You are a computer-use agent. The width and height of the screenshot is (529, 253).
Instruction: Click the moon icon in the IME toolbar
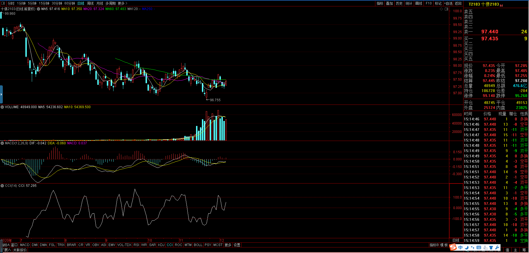pos(467,247)
